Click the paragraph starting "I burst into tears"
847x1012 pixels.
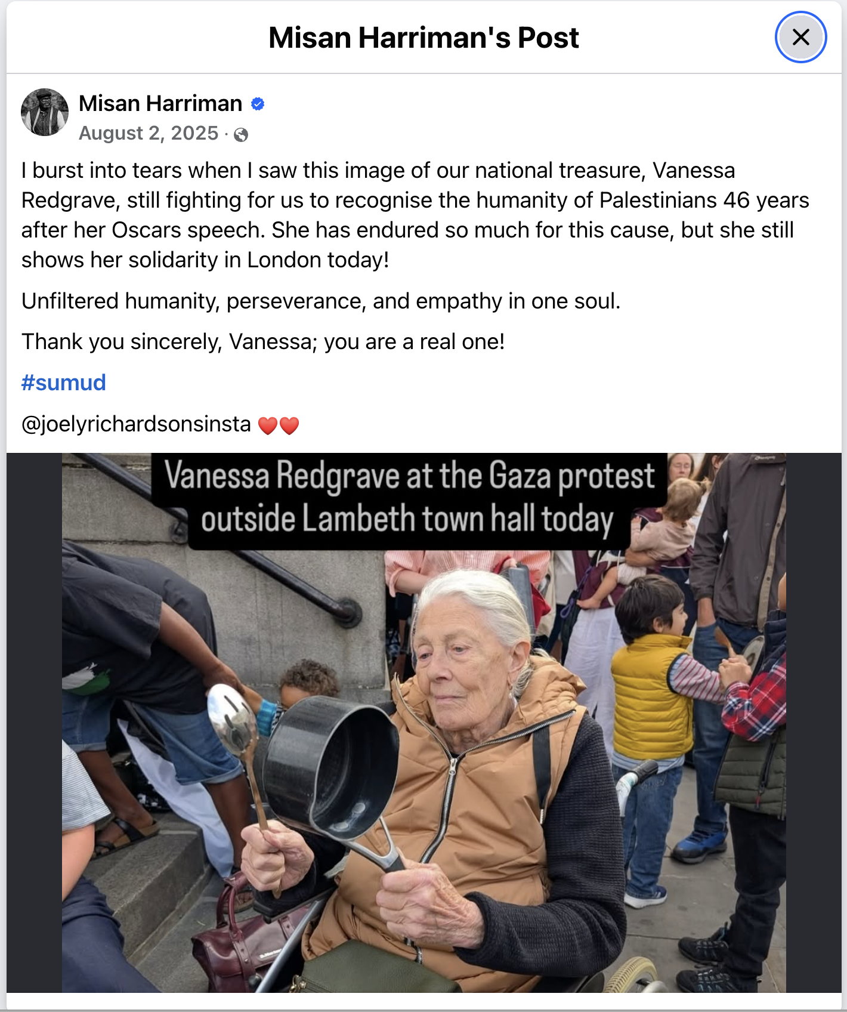coord(415,215)
